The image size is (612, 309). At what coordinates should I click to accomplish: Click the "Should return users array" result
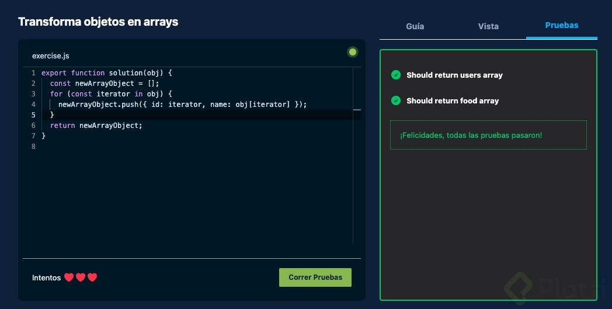[454, 75]
